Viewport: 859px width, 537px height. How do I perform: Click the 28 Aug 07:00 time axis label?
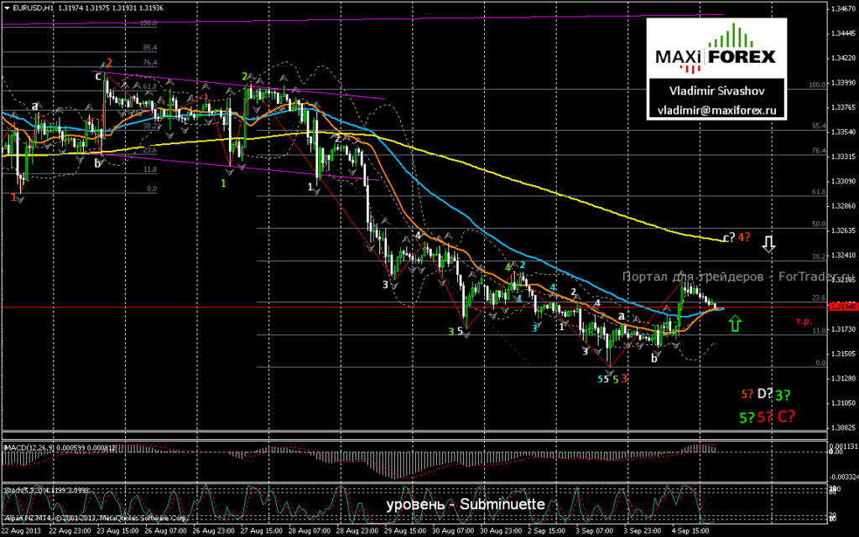coord(310,530)
